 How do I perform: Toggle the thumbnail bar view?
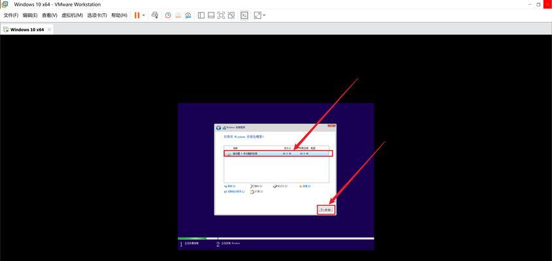[211, 16]
